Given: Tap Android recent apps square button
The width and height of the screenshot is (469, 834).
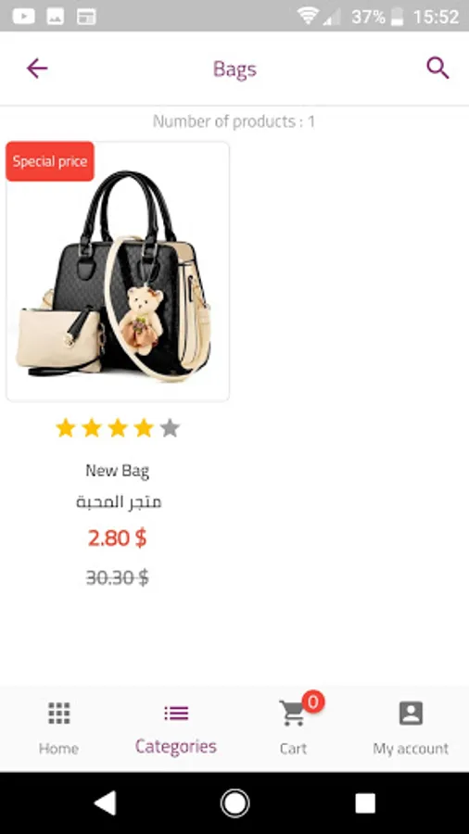Looking at the screenshot, I should [x=365, y=803].
